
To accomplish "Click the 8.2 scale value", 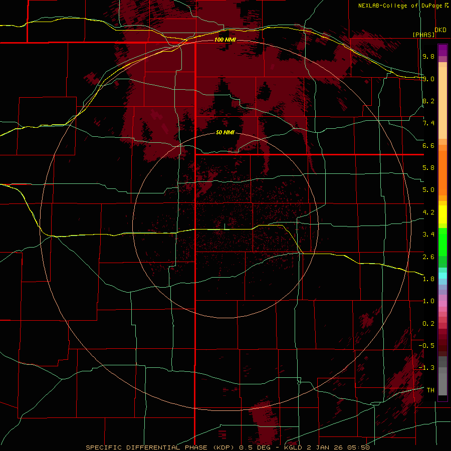I will click(x=428, y=101).
